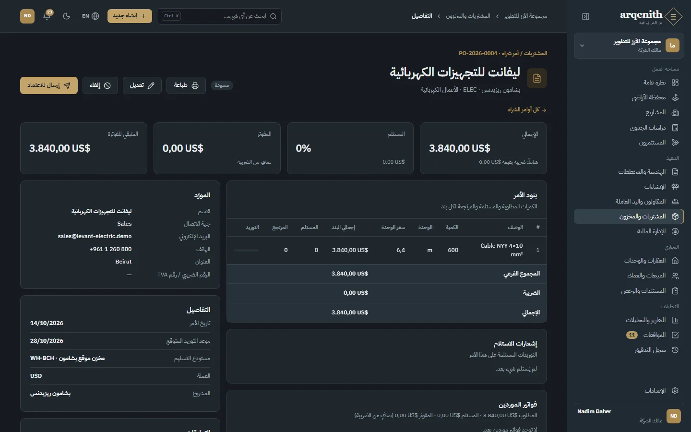Click إرسال للاعتماد button

point(49,85)
